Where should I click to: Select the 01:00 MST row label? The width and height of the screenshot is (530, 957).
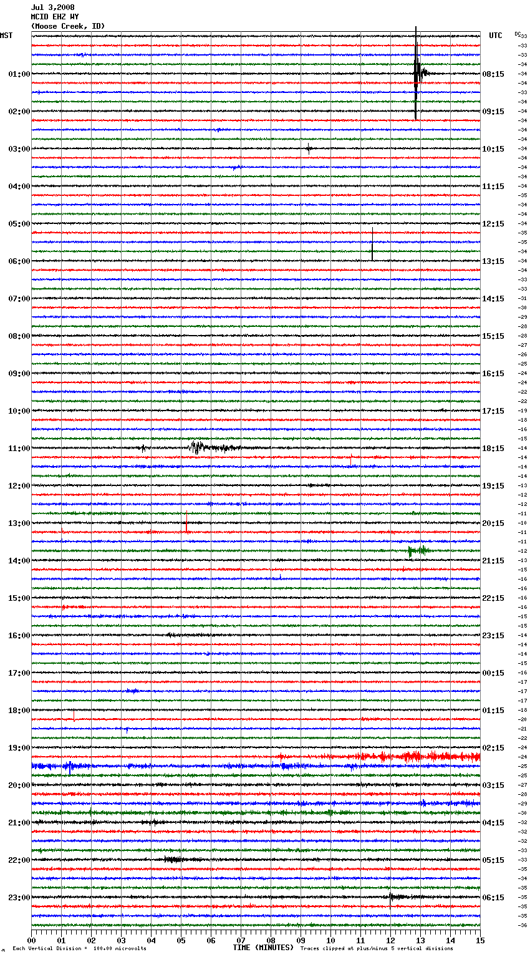point(19,74)
